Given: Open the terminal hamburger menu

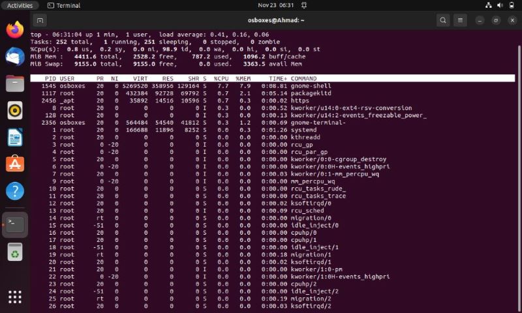Looking at the screenshot, I should [x=460, y=20].
